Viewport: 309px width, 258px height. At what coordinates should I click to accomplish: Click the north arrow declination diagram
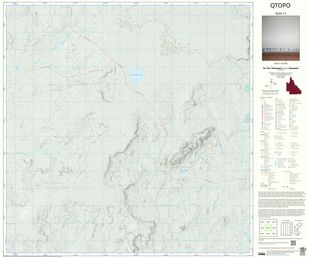pyautogui.click(x=271, y=83)
